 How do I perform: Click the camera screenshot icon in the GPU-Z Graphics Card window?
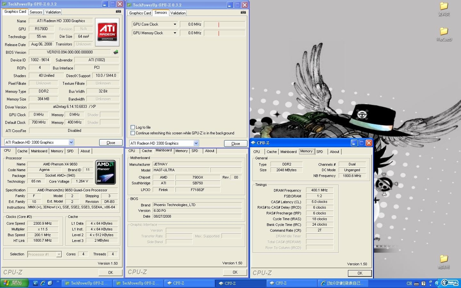tap(118, 12)
